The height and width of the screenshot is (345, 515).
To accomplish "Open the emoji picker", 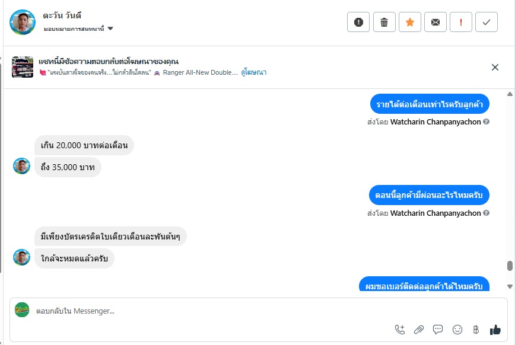I will (x=457, y=330).
